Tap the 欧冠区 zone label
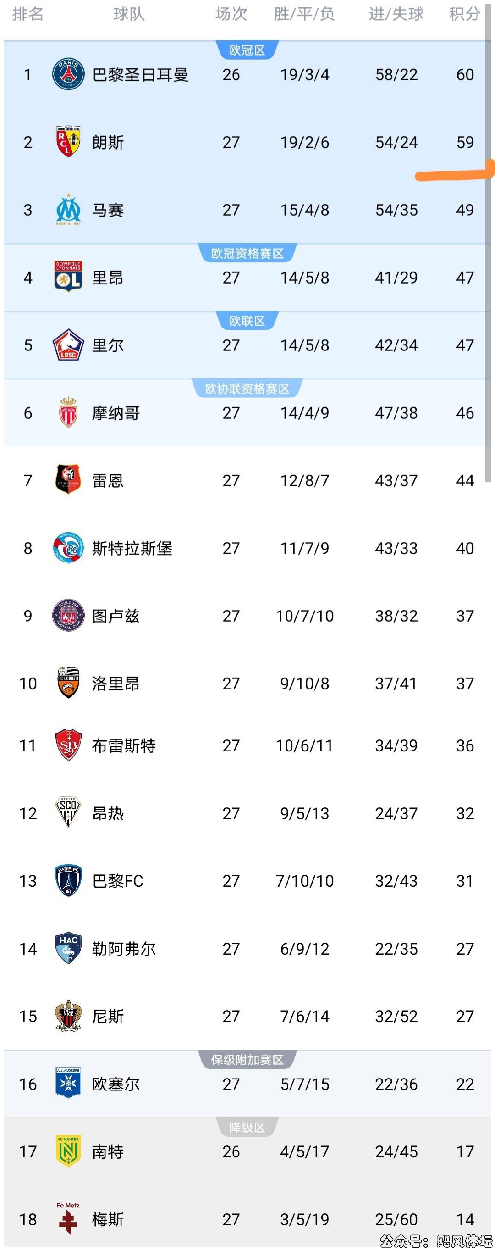 [247, 50]
